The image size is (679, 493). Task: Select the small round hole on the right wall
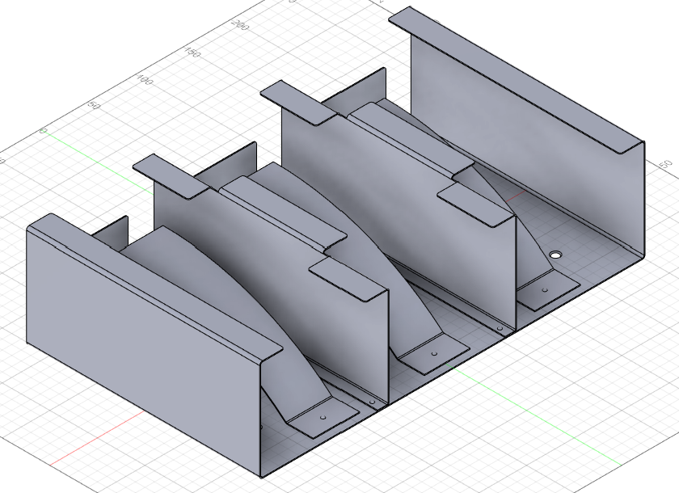[x=556, y=252]
